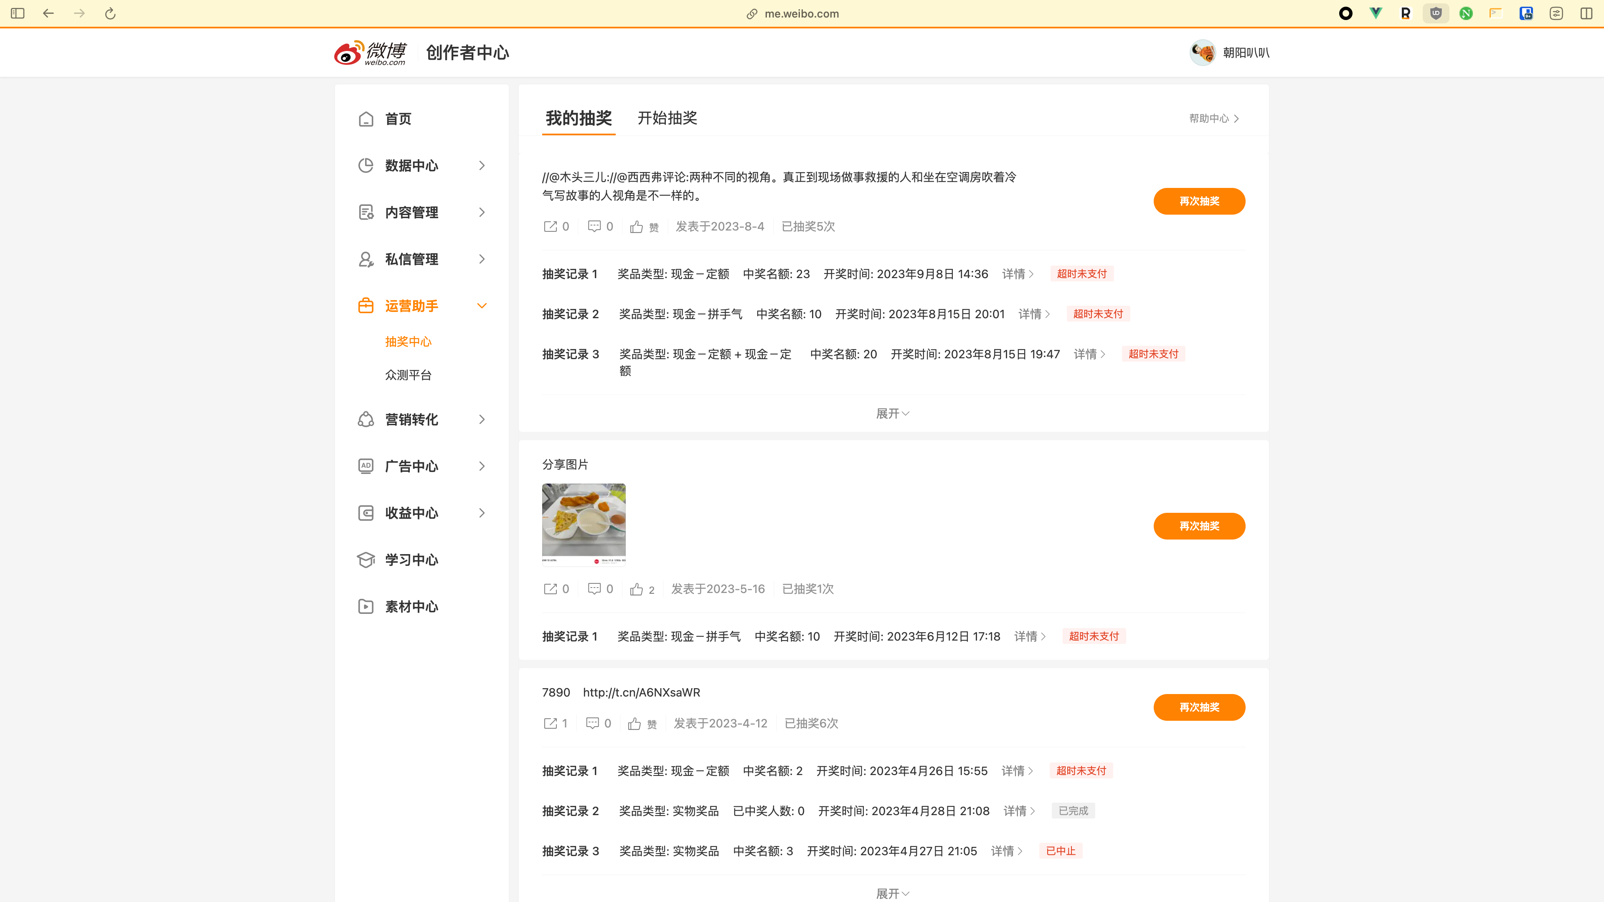
Task: Expand the 收益中心 chevron
Action: click(x=481, y=513)
